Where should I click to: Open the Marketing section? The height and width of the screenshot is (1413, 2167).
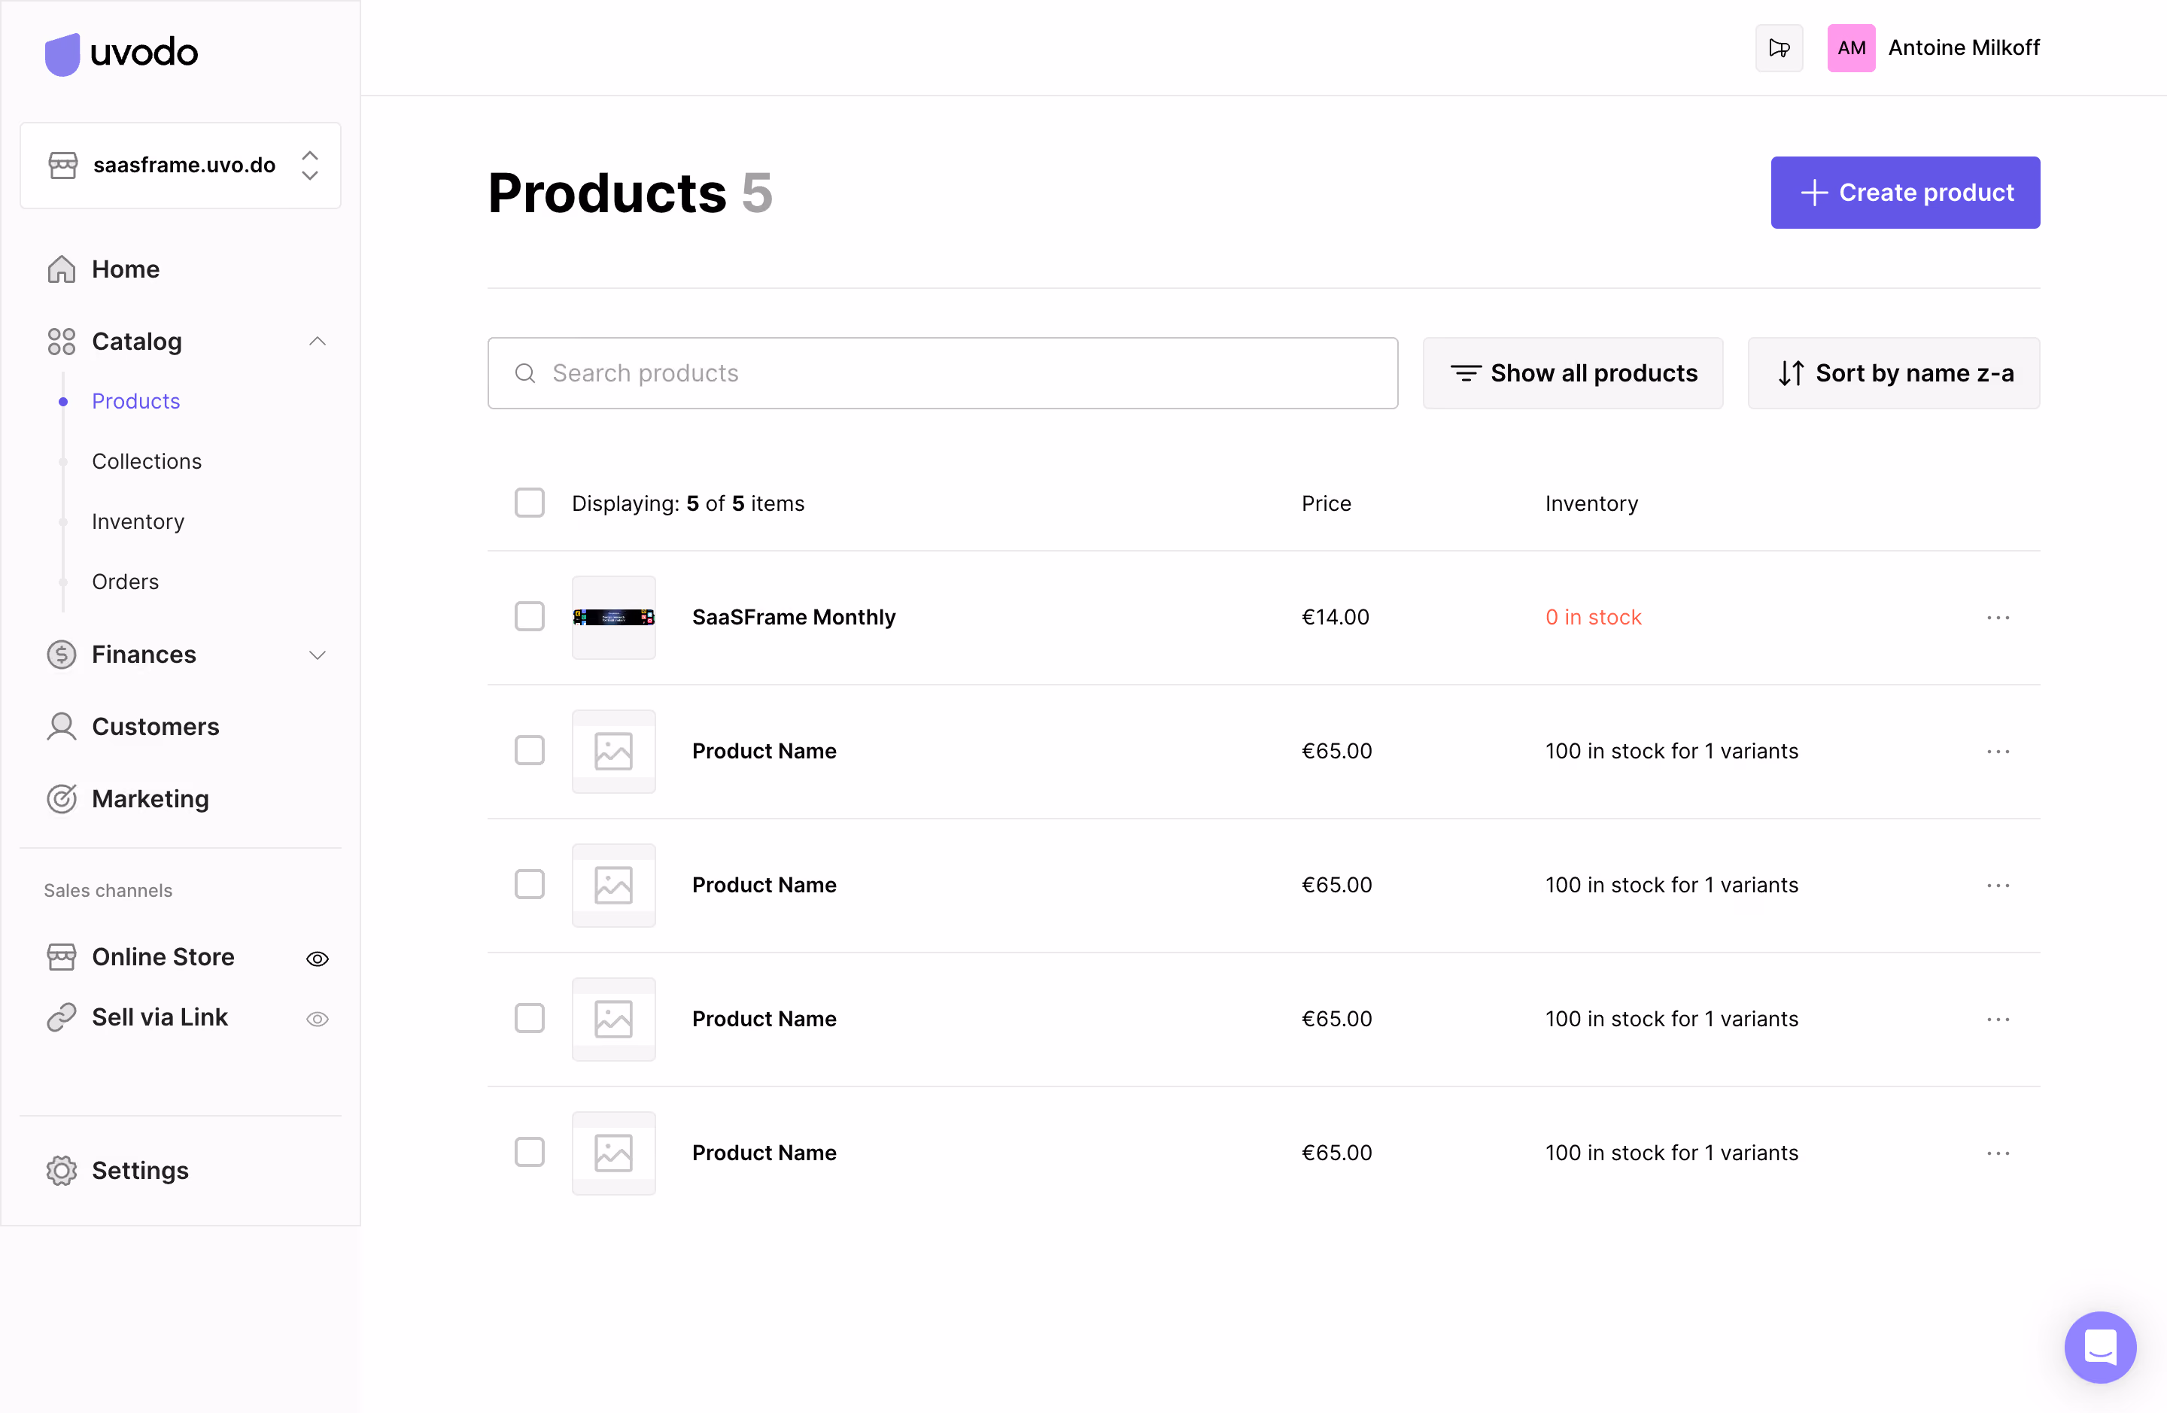coord(150,798)
